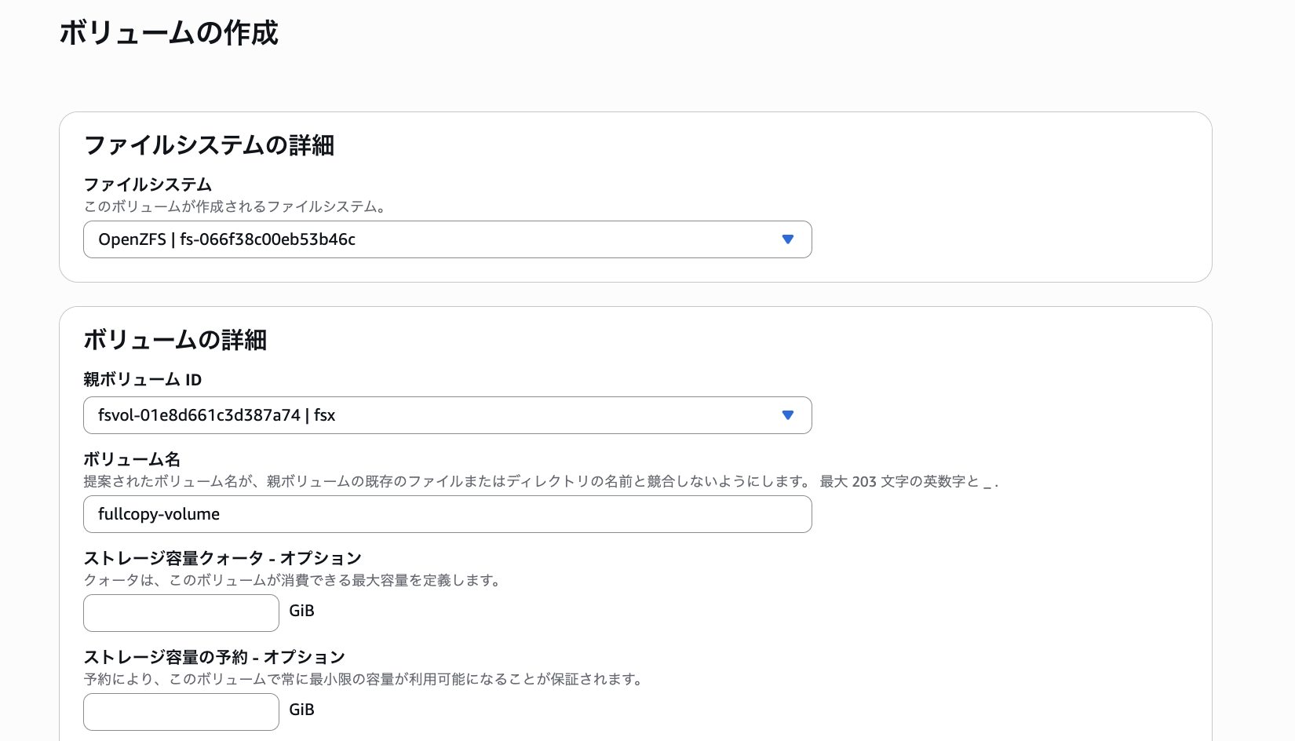Viewport: 1295px width, 741px height.
Task: Click the fullcopy-volume name text field
Action: [447, 514]
